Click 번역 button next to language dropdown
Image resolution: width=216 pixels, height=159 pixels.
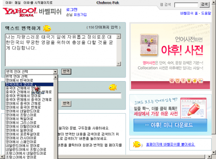point(66,71)
